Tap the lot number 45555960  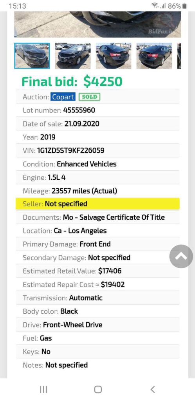click(79, 110)
